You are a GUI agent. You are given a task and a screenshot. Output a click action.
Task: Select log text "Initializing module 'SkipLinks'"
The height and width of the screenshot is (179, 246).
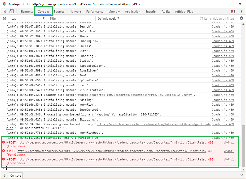(x=71, y=119)
